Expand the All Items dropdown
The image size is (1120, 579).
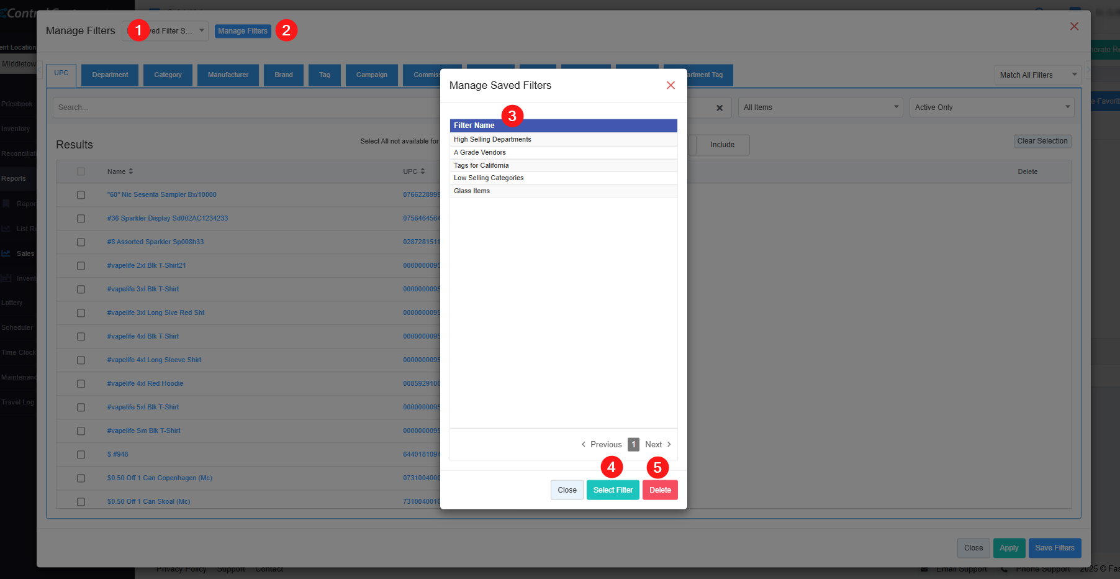821,107
